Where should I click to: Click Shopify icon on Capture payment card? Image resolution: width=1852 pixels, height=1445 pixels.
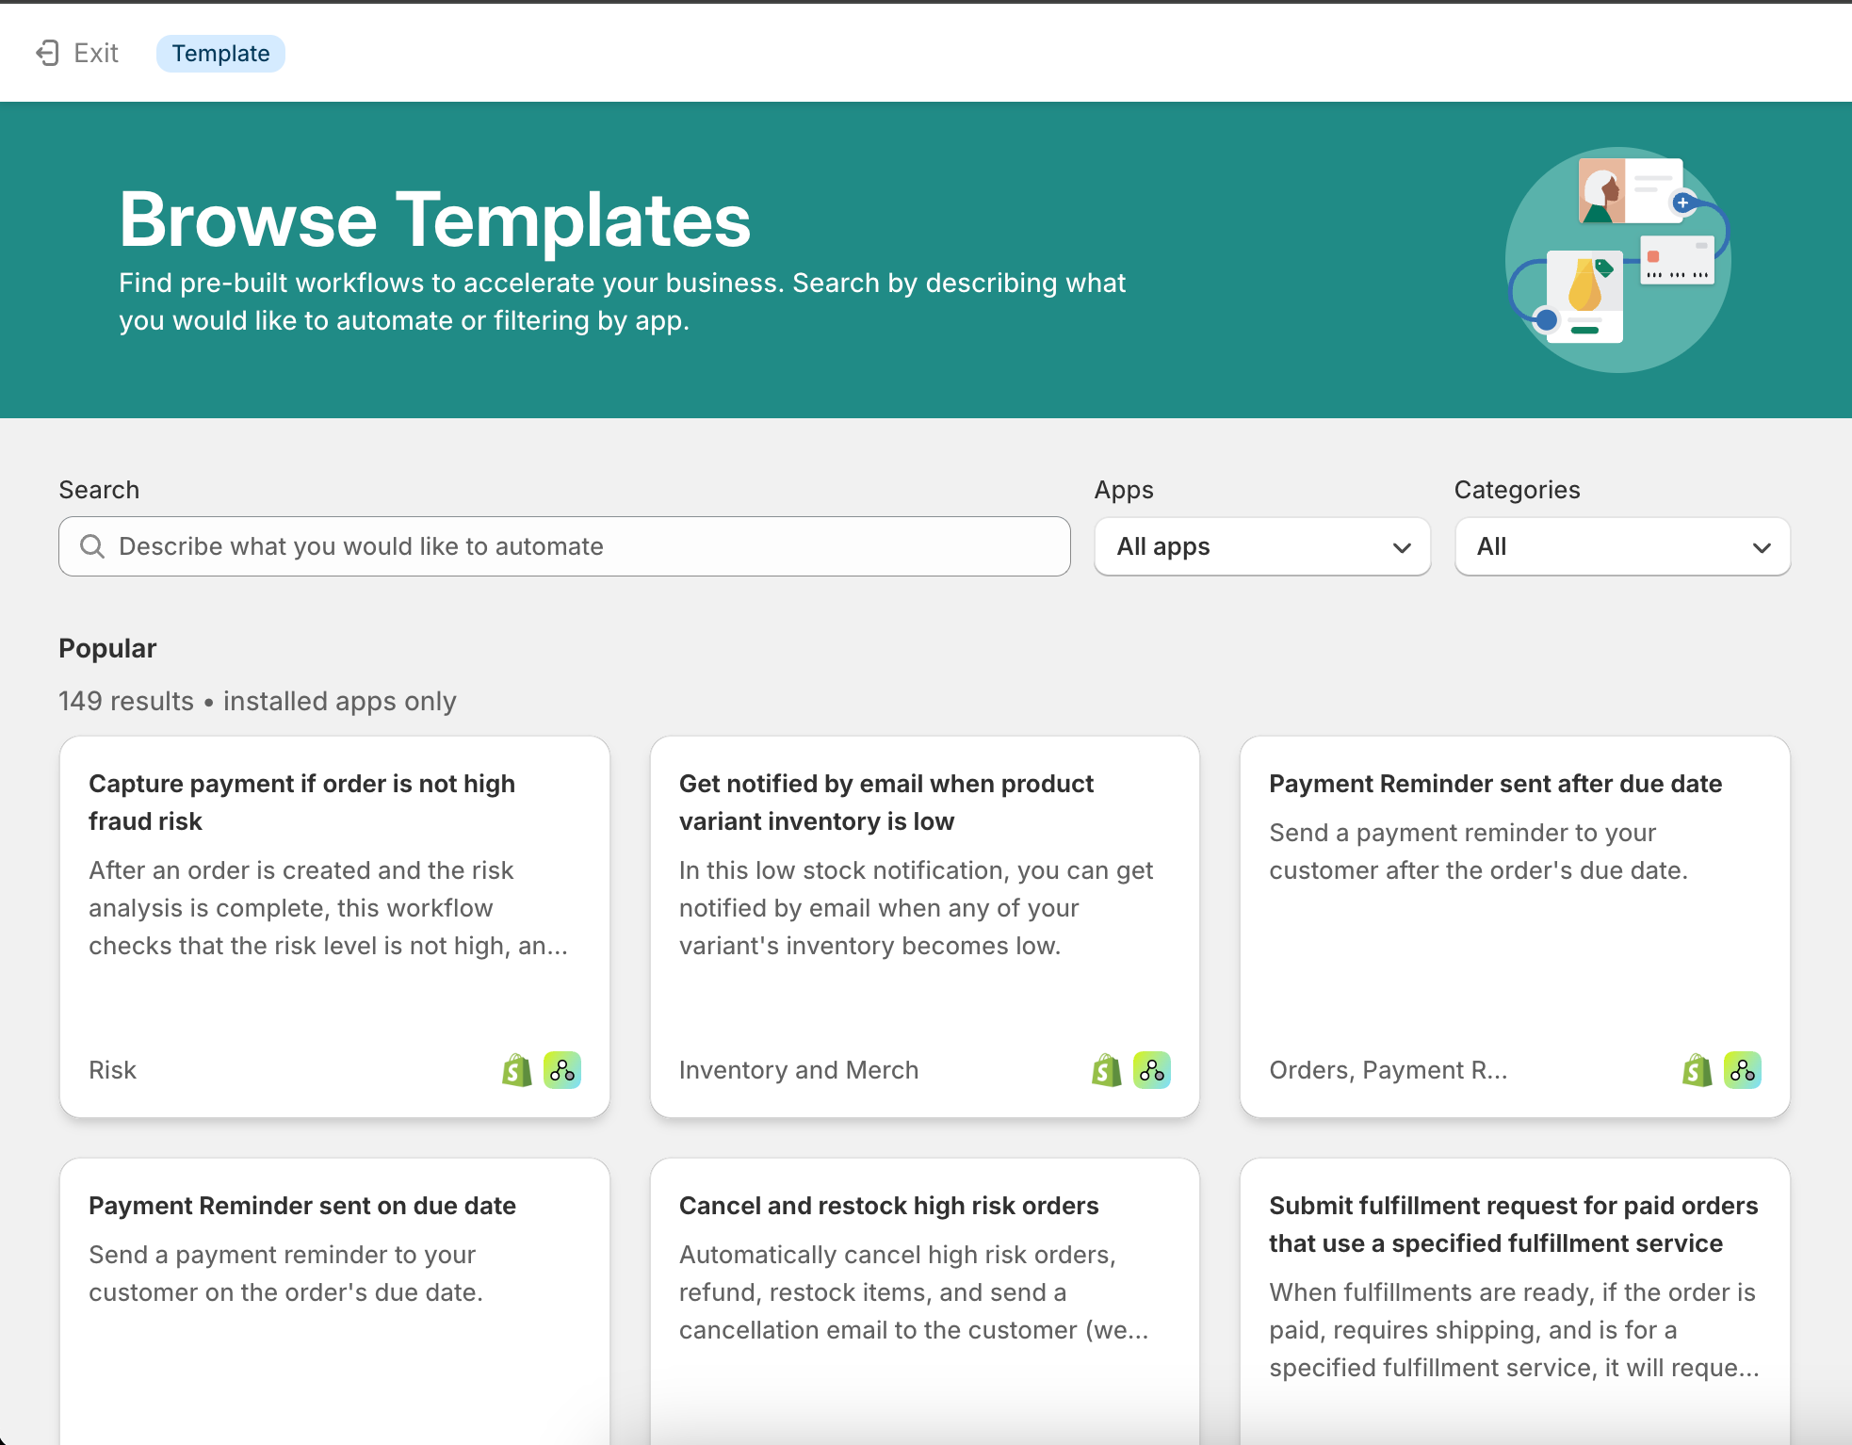point(516,1070)
